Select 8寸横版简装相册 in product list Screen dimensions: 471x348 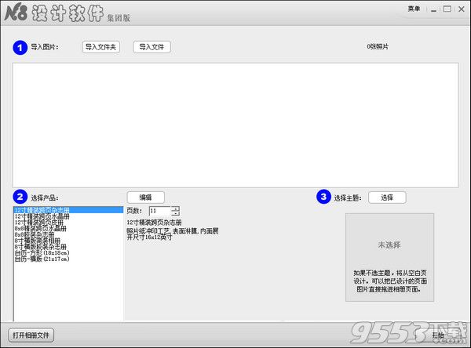[68, 241]
